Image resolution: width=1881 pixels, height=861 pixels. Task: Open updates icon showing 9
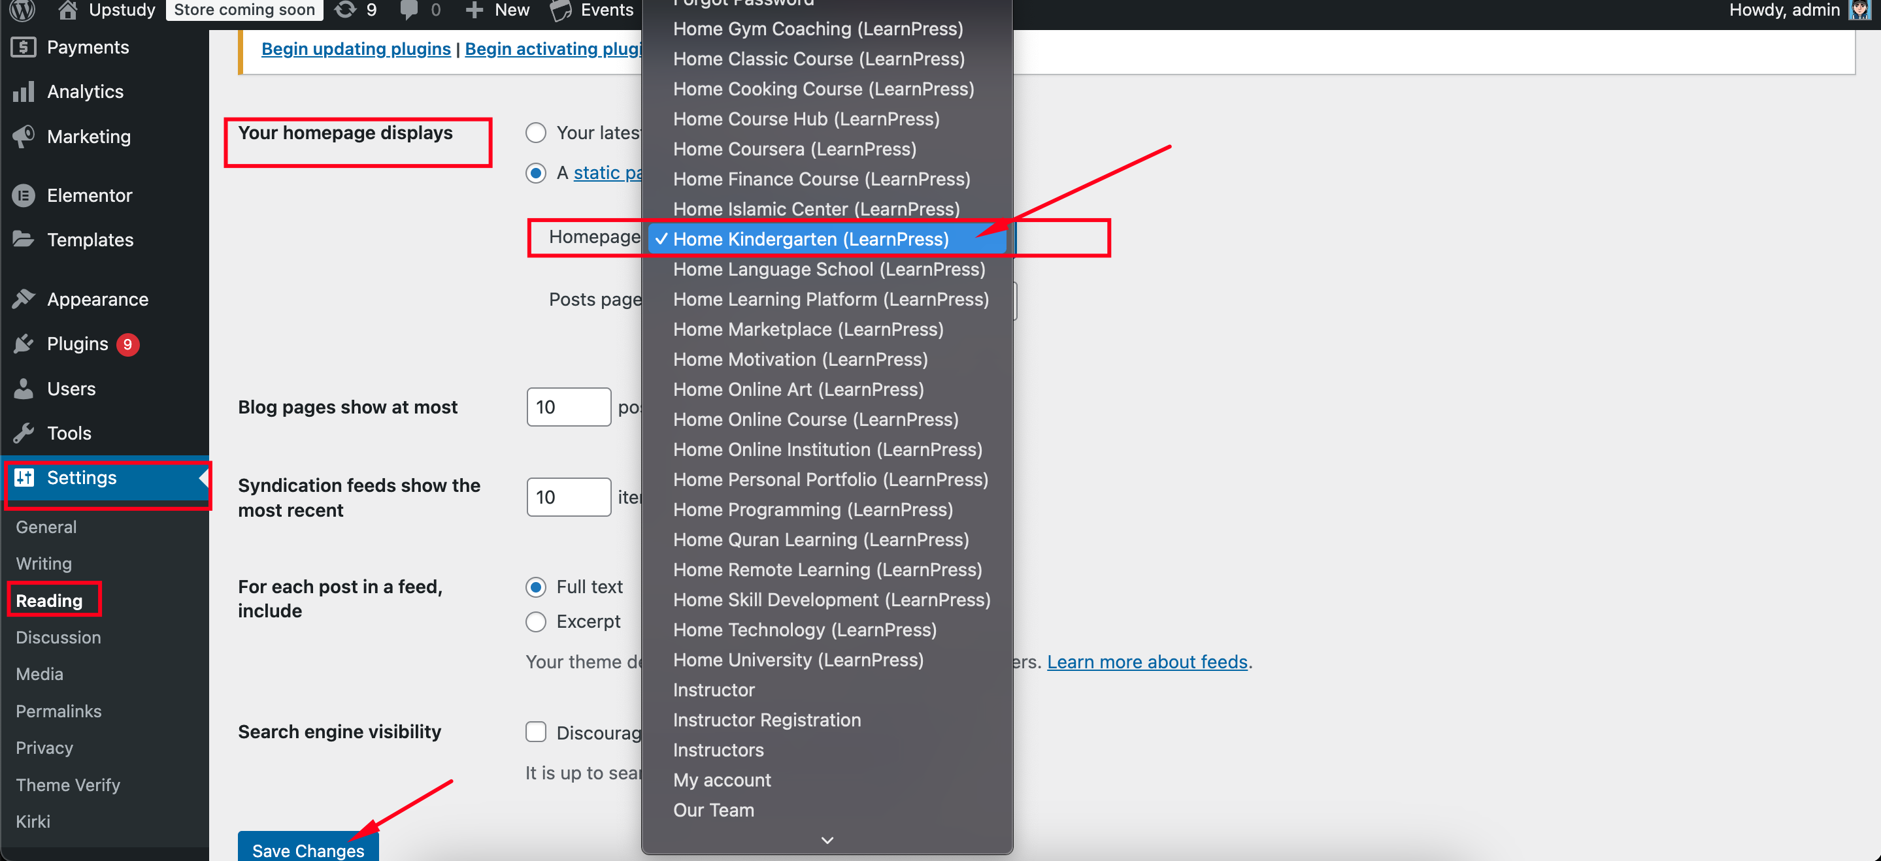(345, 10)
